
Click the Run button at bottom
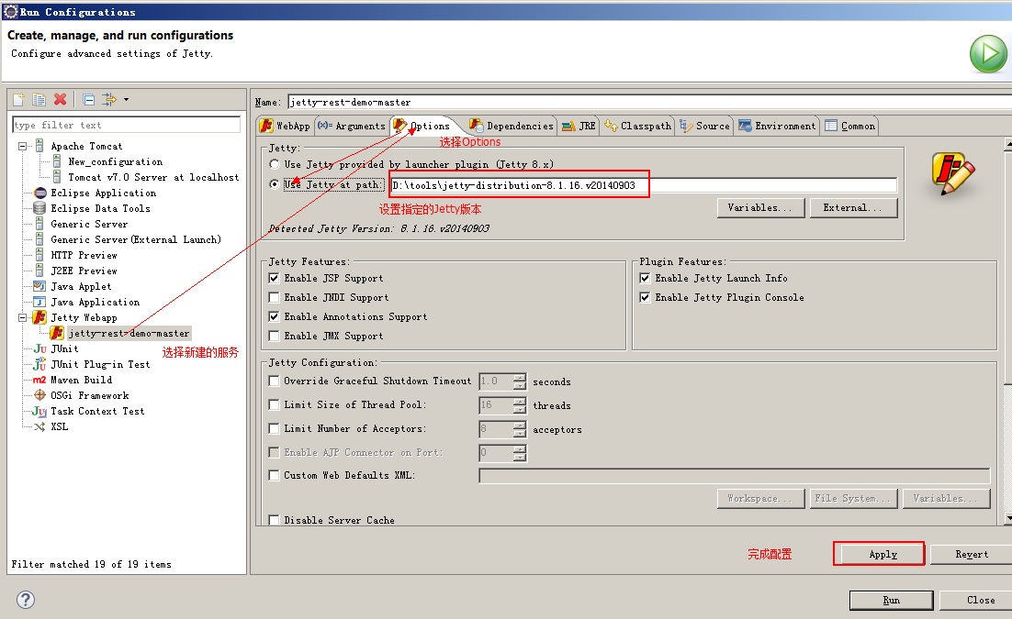pos(892,601)
